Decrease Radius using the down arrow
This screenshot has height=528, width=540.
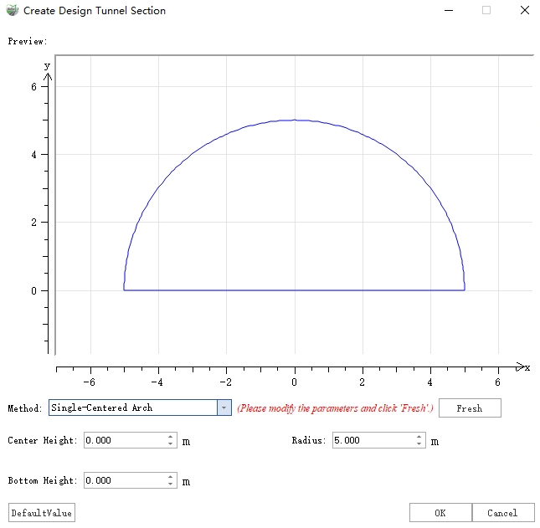419,444
